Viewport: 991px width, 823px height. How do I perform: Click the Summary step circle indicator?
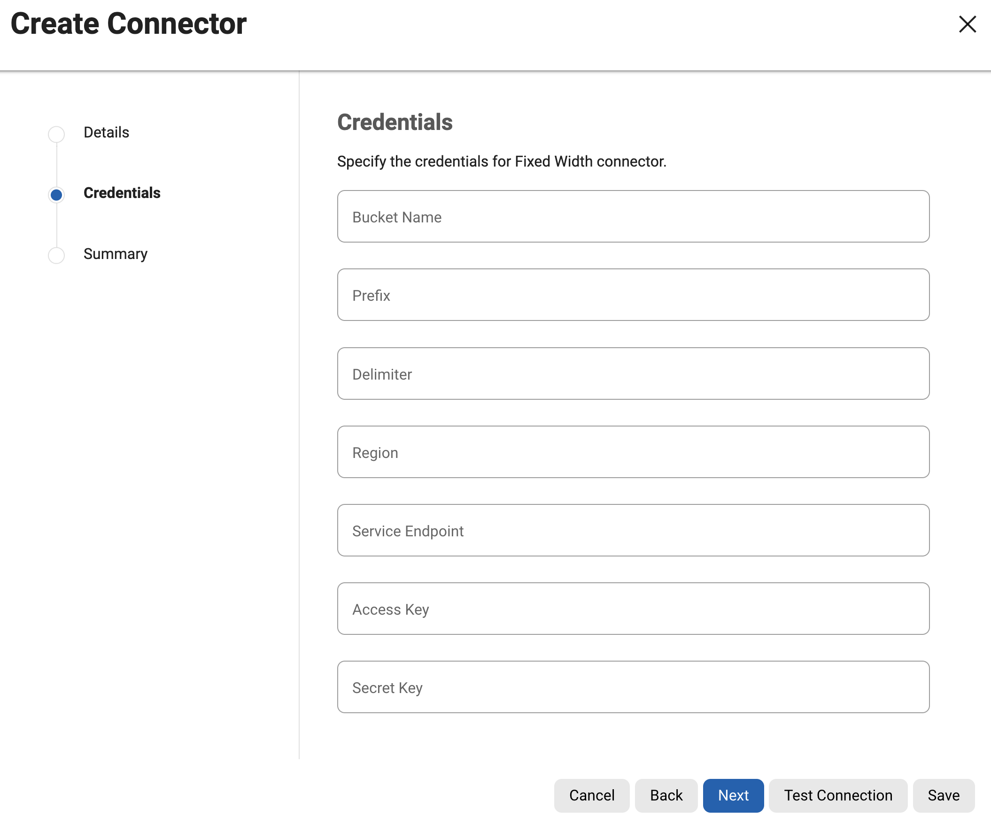click(56, 255)
